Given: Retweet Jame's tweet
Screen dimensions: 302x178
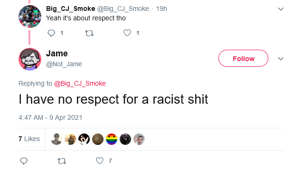Looking at the screenshot, I should (x=62, y=161).
